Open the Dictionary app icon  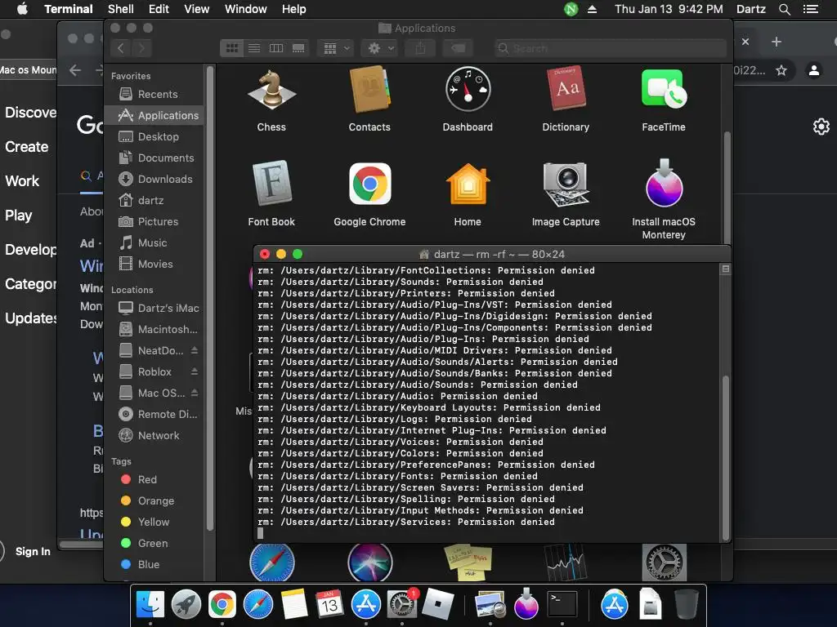566,90
